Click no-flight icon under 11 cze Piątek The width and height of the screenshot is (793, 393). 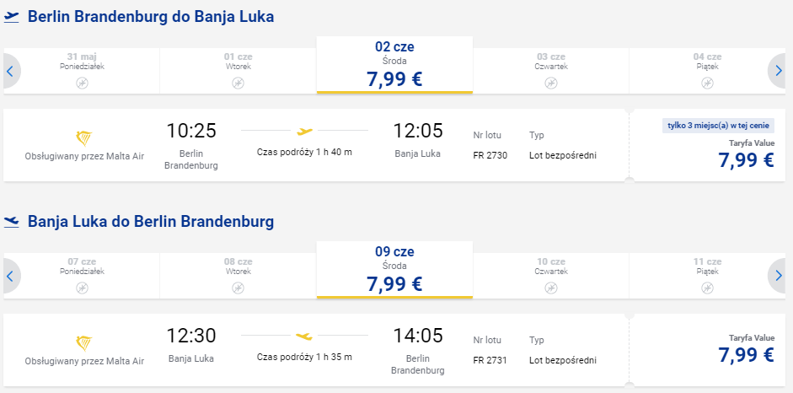click(707, 288)
